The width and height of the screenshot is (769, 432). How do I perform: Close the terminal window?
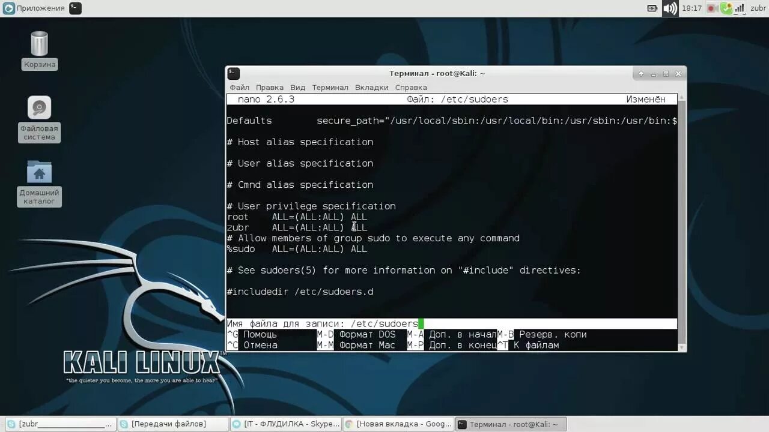678,74
